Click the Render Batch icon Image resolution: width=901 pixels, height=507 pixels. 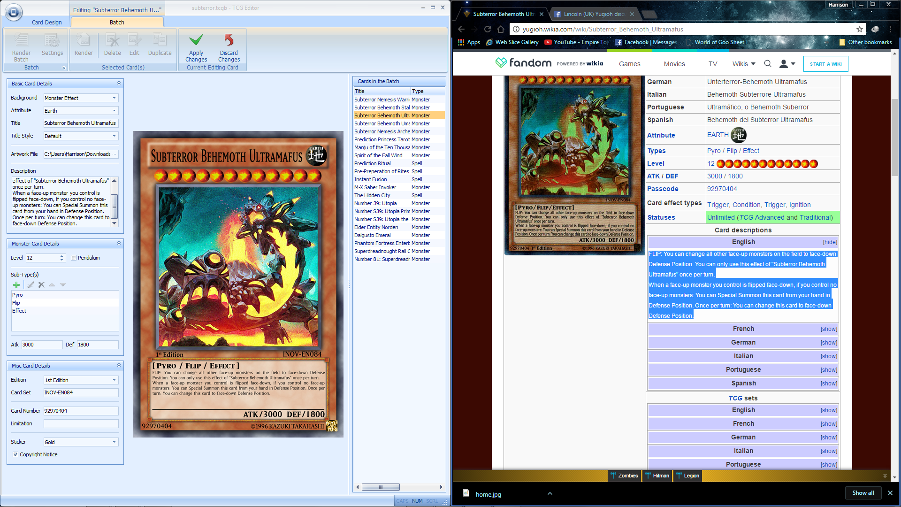click(x=21, y=40)
